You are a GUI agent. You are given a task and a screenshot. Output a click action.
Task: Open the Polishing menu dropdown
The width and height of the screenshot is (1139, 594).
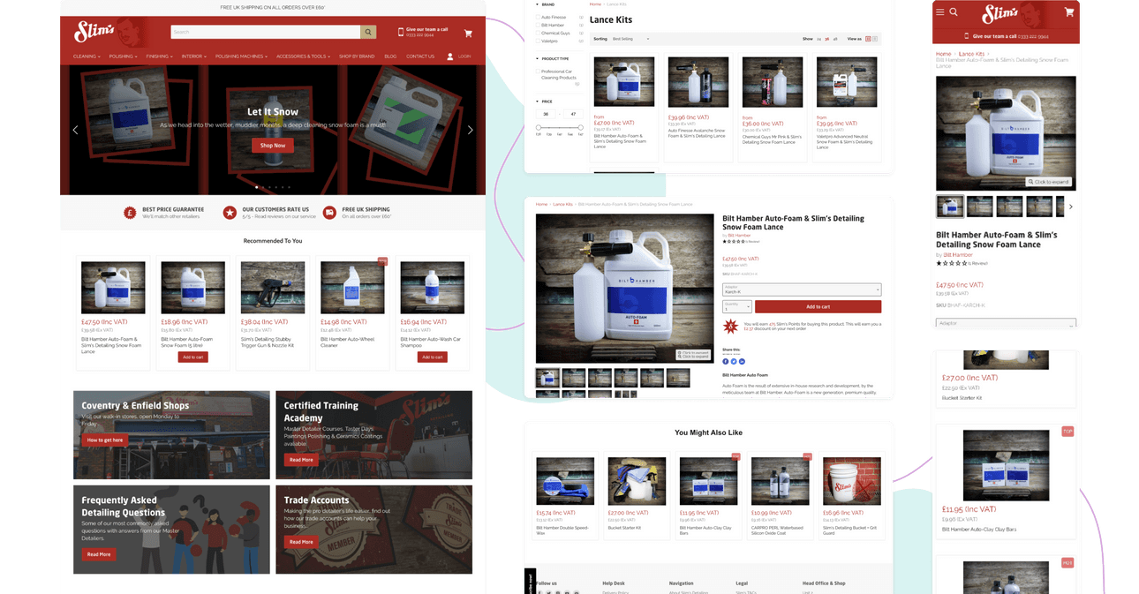(123, 56)
